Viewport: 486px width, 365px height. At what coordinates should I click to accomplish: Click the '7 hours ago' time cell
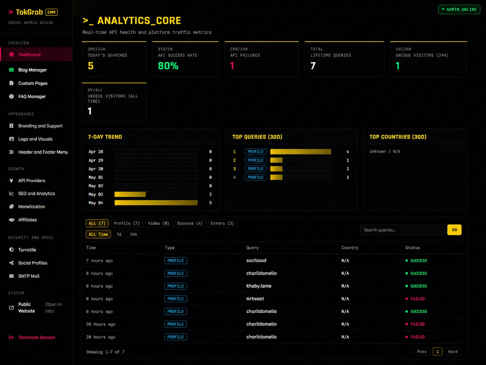point(99,260)
